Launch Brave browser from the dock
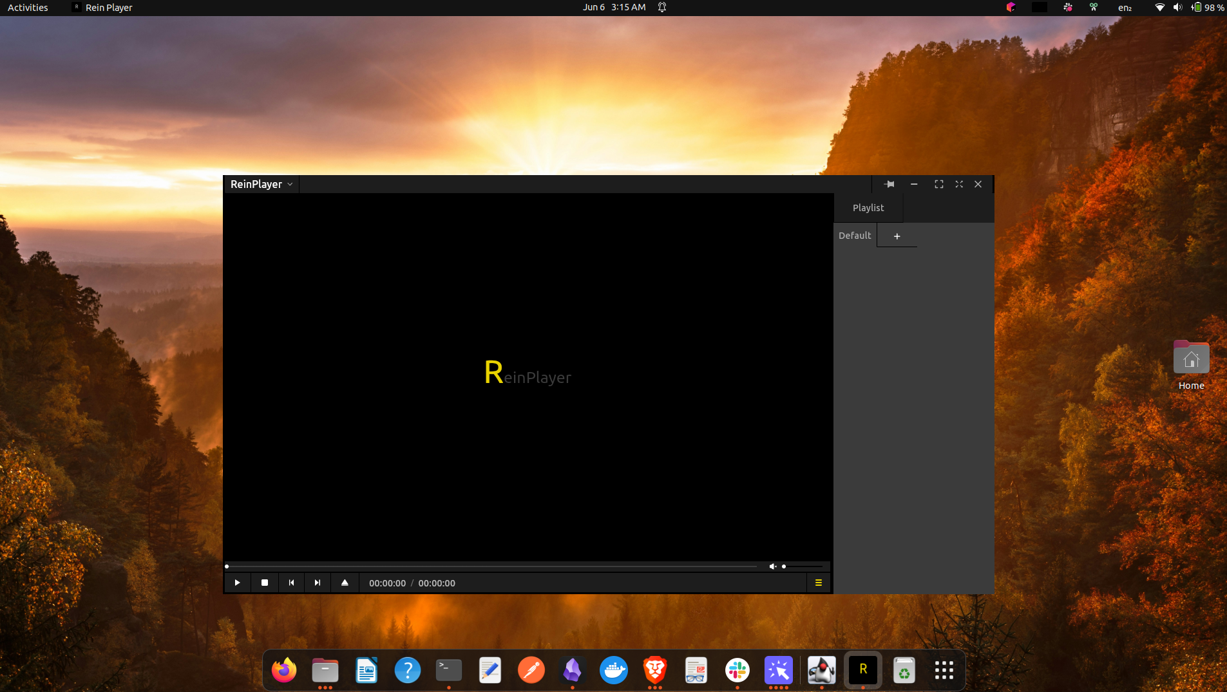The image size is (1227, 692). click(x=655, y=670)
